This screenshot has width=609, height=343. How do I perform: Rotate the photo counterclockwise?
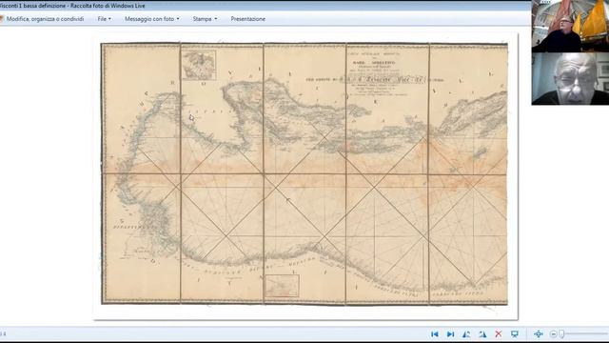(466, 334)
